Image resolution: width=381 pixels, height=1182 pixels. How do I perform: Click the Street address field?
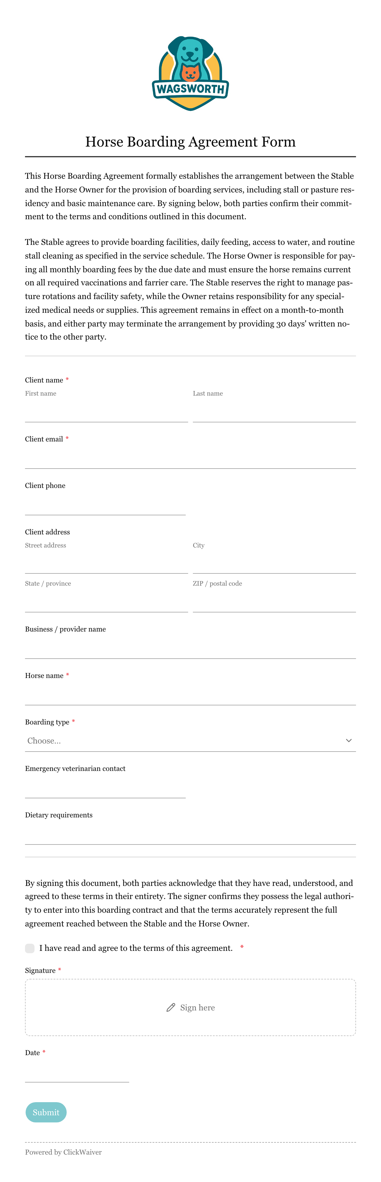tap(106, 563)
